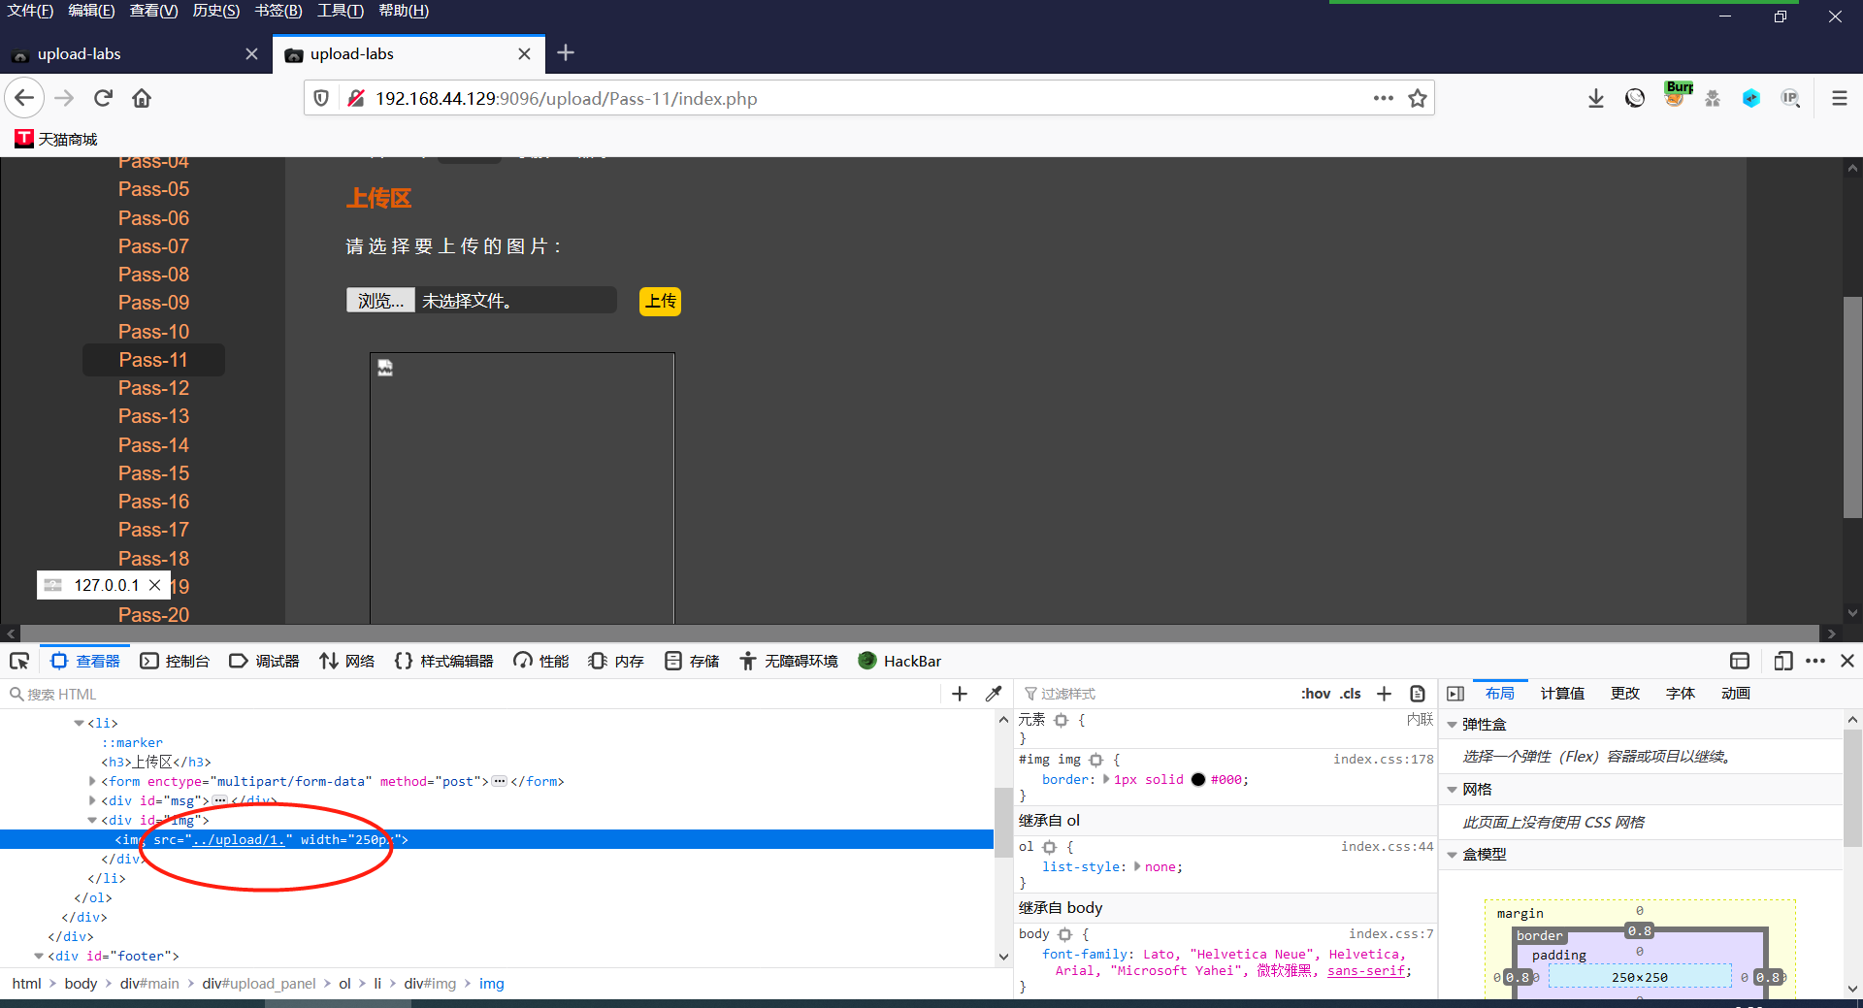Click the 浏览 browse file button
Screen dimensions: 1863x1008
pyautogui.click(x=380, y=301)
